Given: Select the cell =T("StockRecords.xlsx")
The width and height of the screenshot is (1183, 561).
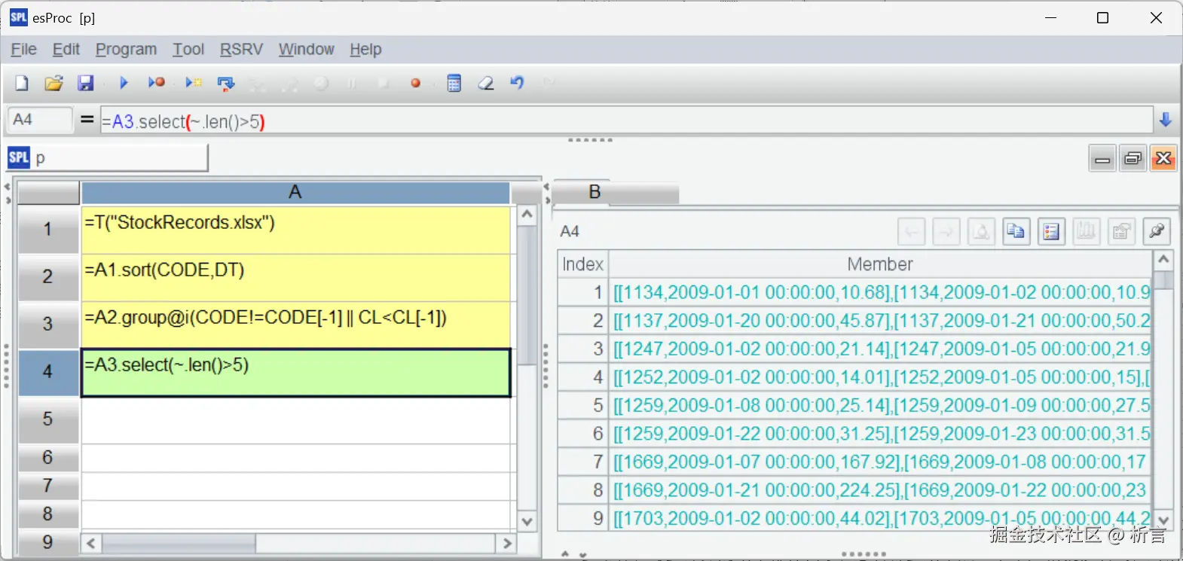Looking at the screenshot, I should (x=295, y=230).
